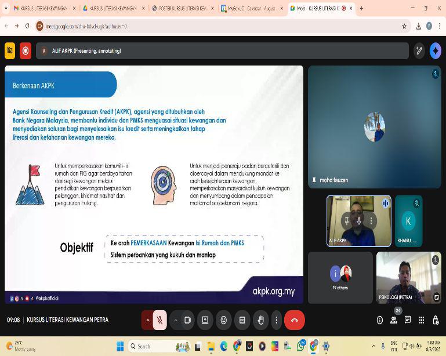Leave the call with red button
Image resolution: width=446 pixels, height=356 pixels.
click(295, 320)
